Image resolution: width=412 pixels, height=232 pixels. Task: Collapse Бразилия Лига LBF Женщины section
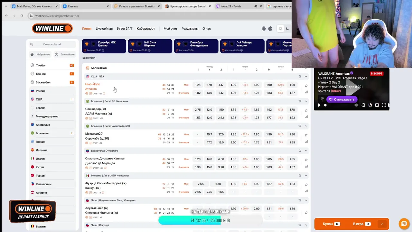coord(306,101)
